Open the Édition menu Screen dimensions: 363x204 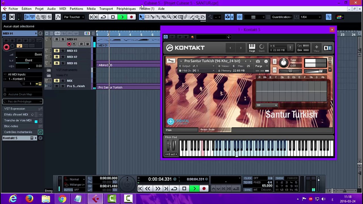pos(26,9)
